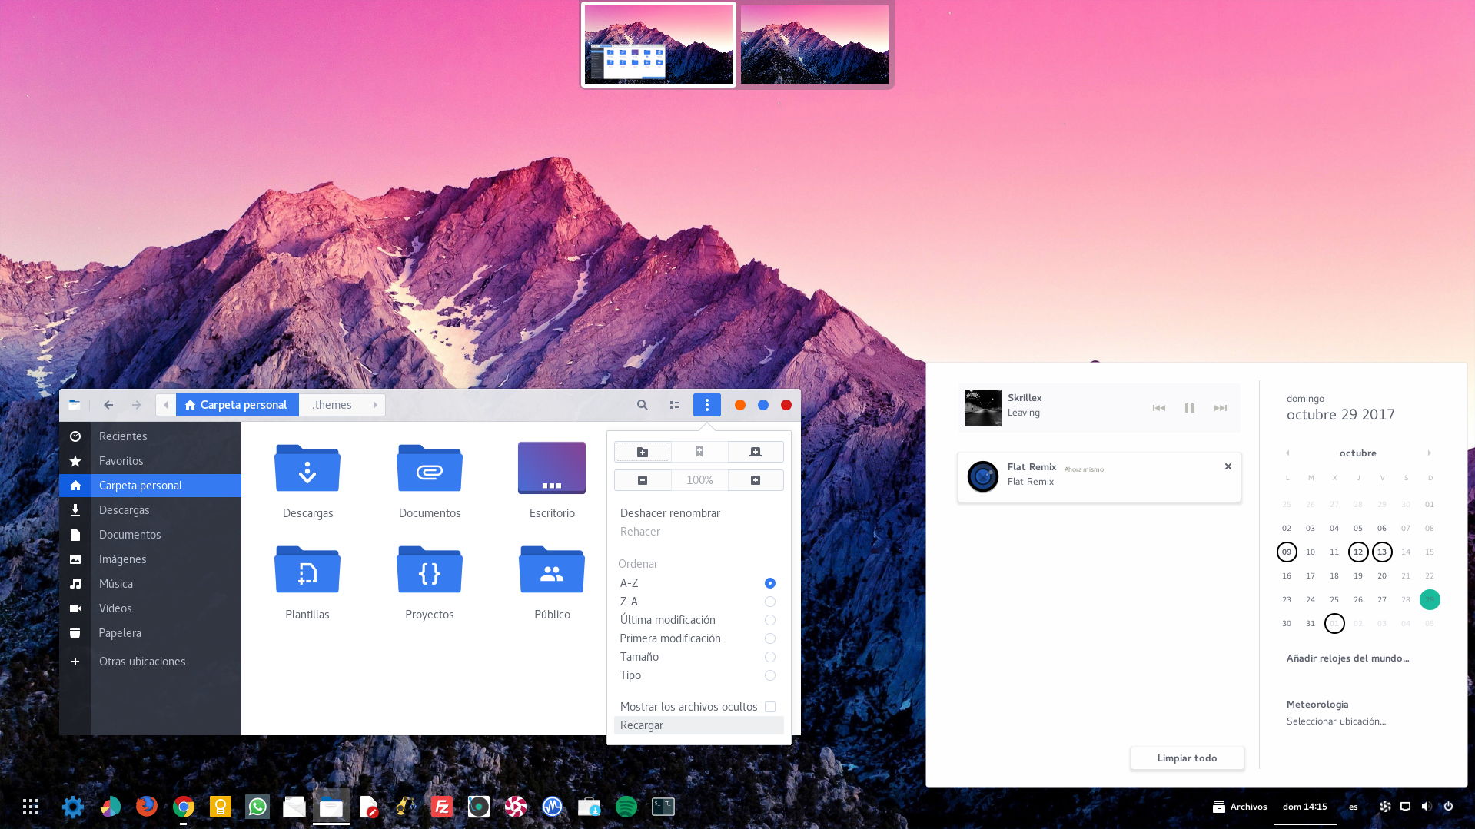Select Z-A sort order
The image size is (1475, 829).
[699, 602]
